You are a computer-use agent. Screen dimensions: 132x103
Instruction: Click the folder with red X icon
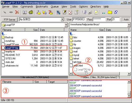(x=51, y=12)
